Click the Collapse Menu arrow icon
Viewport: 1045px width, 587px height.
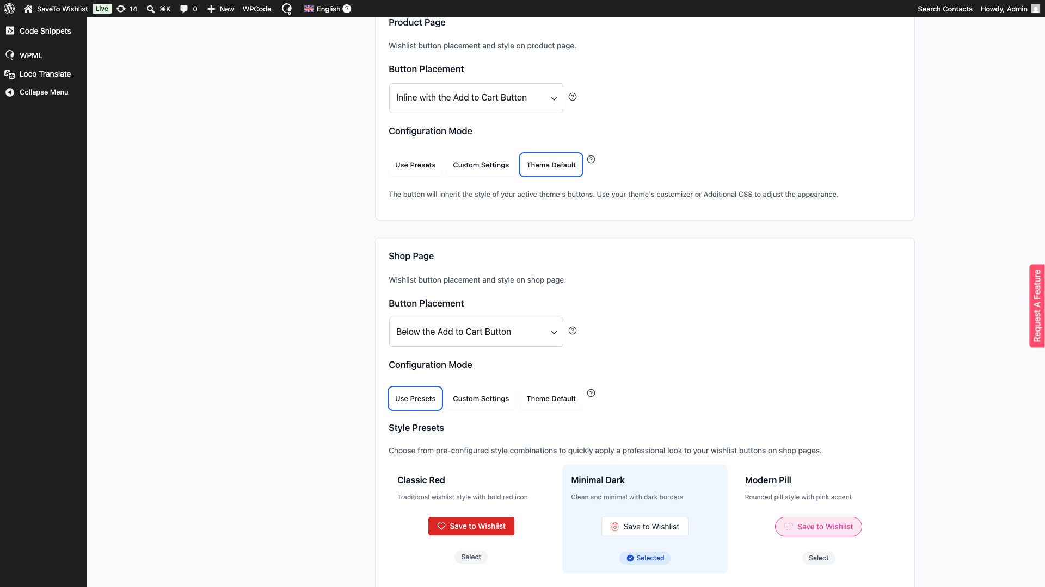point(10,92)
